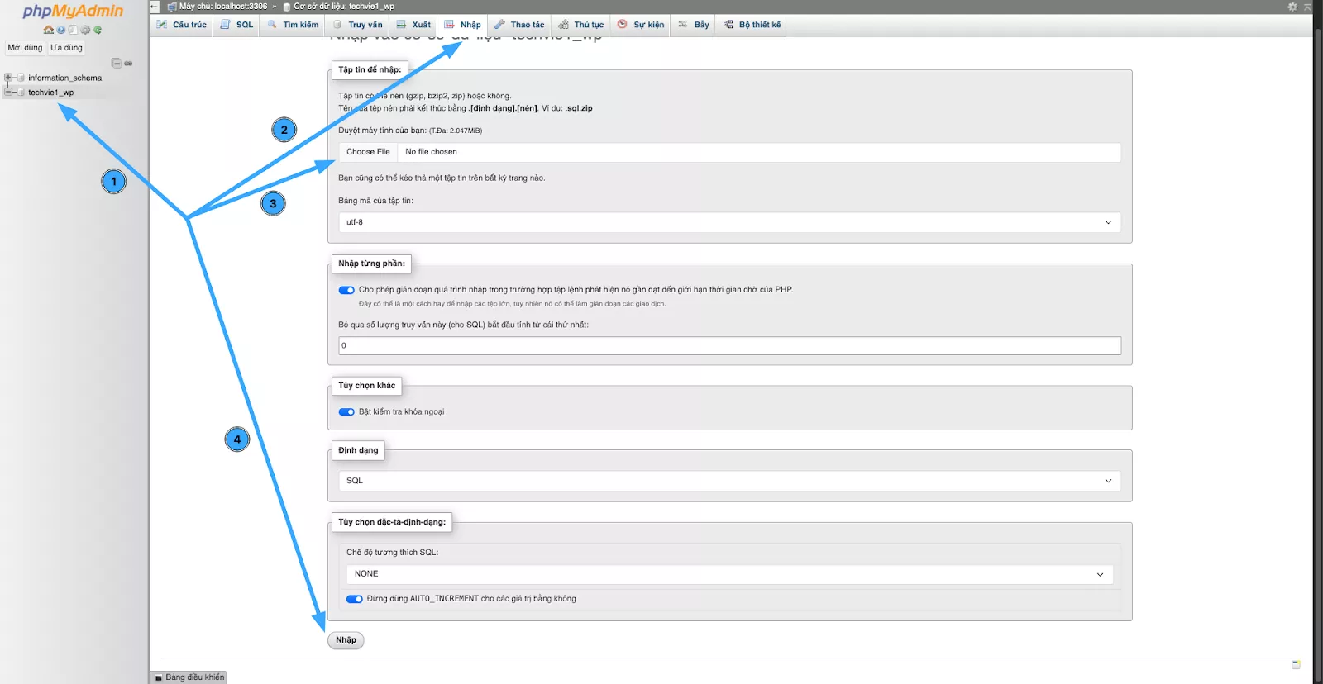1323x684 pixels.
Task: Switch to the Xuất (Export) tab
Action: click(413, 25)
